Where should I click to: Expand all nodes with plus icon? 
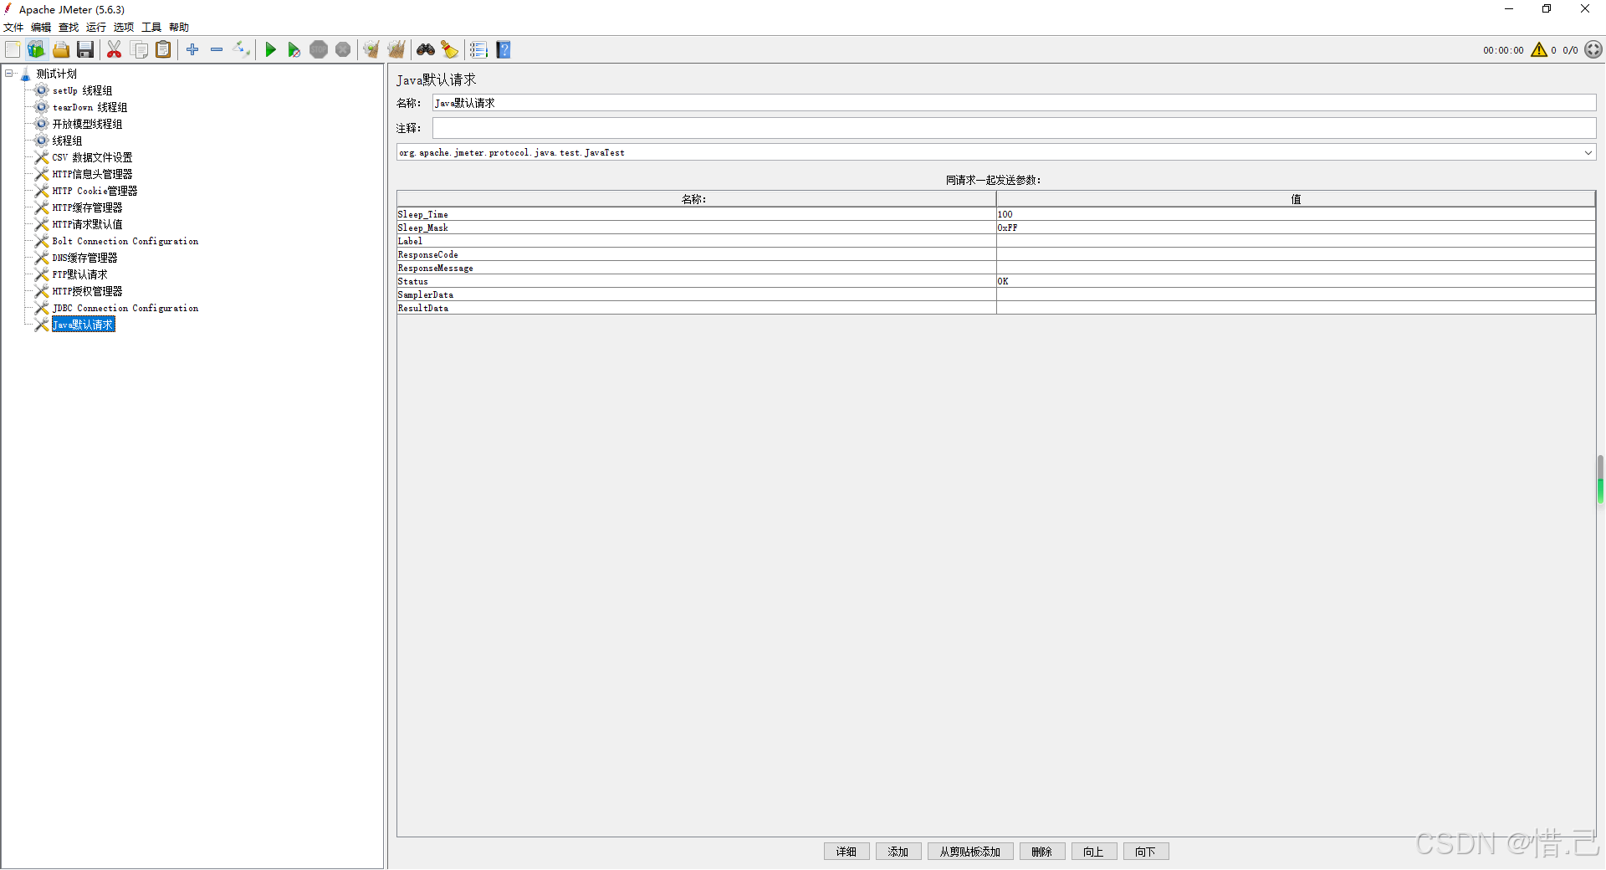(x=192, y=50)
